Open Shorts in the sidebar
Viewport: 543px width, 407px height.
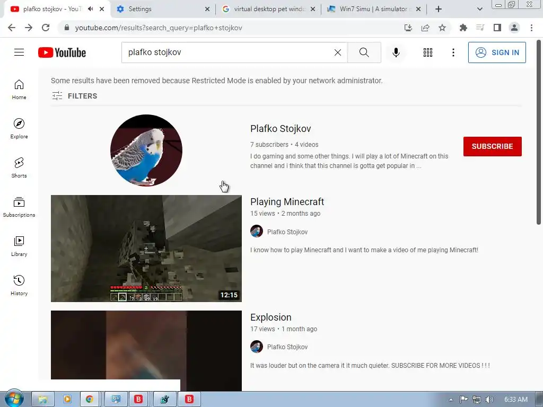[x=19, y=168]
